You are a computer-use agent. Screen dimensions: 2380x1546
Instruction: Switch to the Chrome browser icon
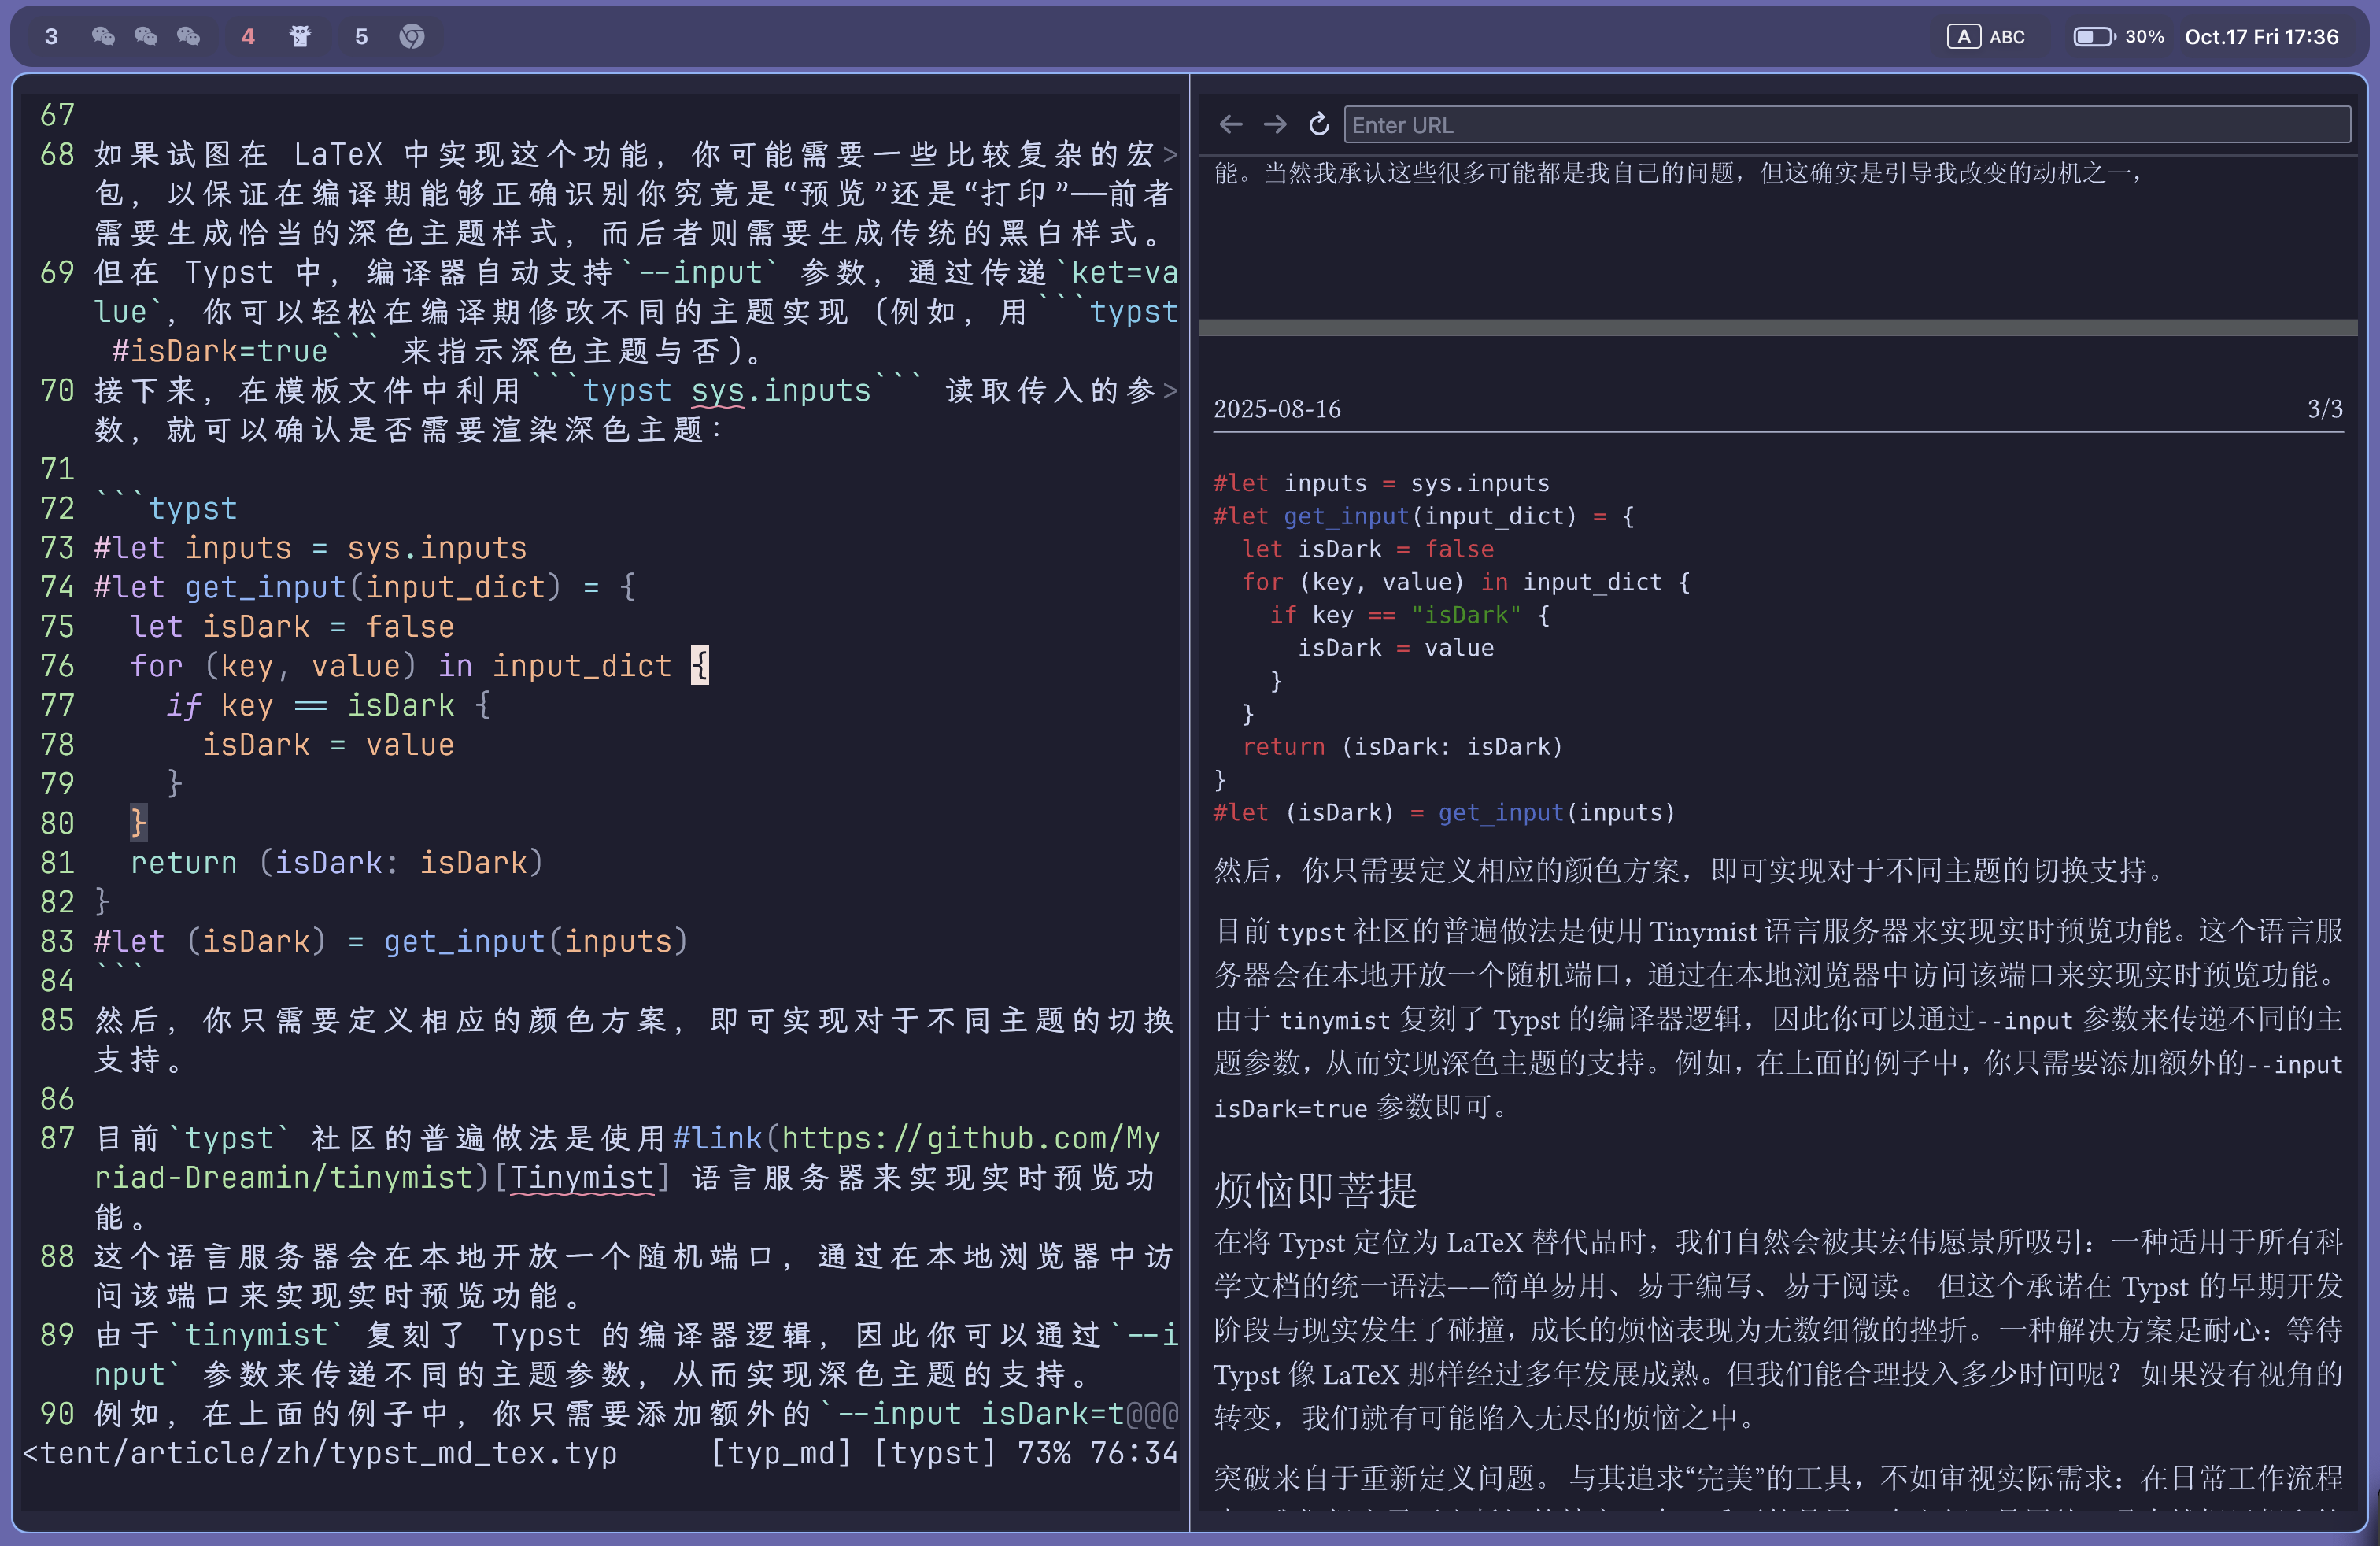click(412, 37)
